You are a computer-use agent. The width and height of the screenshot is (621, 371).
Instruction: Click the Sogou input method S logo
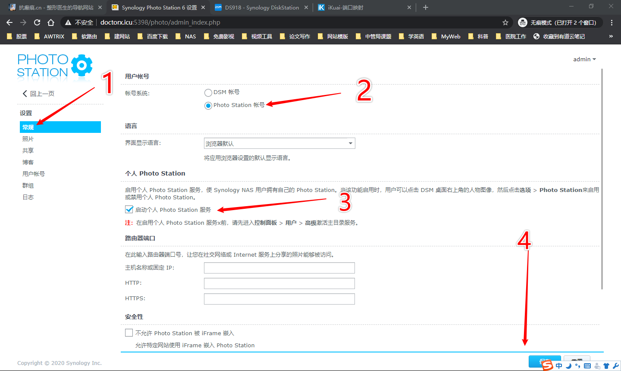(548, 365)
